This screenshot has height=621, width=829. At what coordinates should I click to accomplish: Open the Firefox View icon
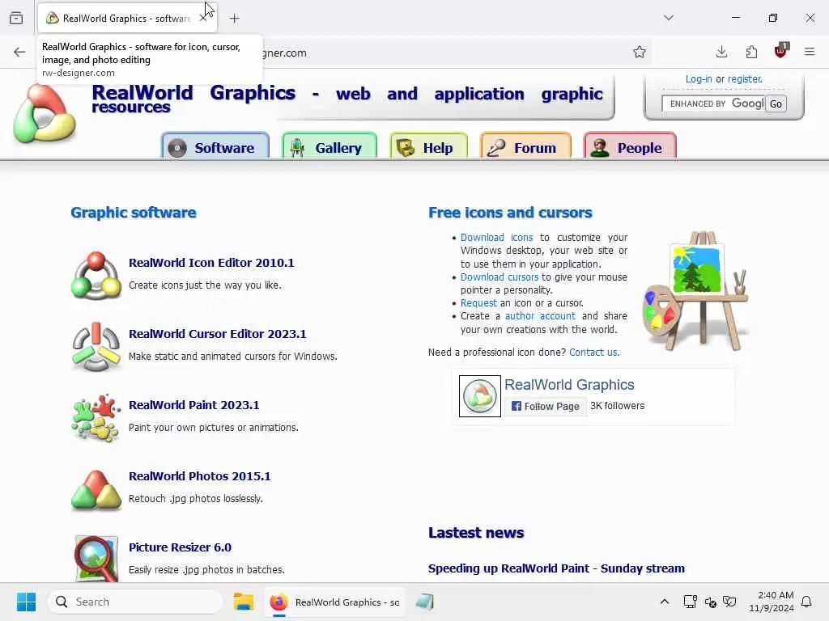(x=16, y=19)
